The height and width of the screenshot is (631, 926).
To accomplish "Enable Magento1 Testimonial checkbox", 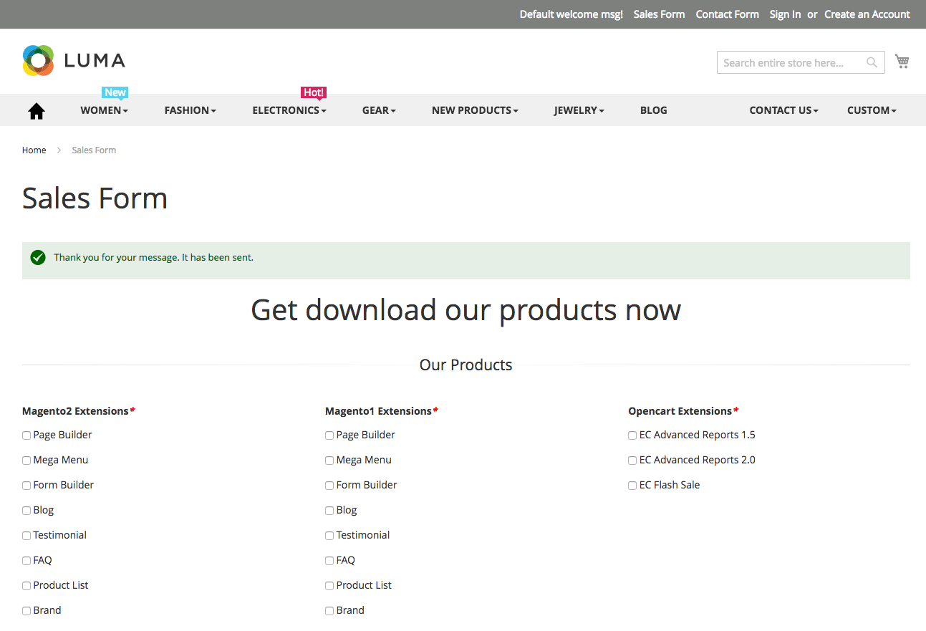I will (x=329, y=536).
